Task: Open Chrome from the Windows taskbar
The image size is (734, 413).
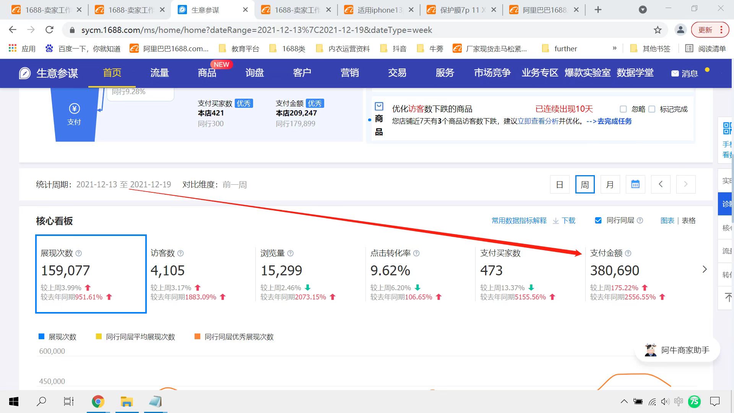Action: [x=98, y=402]
